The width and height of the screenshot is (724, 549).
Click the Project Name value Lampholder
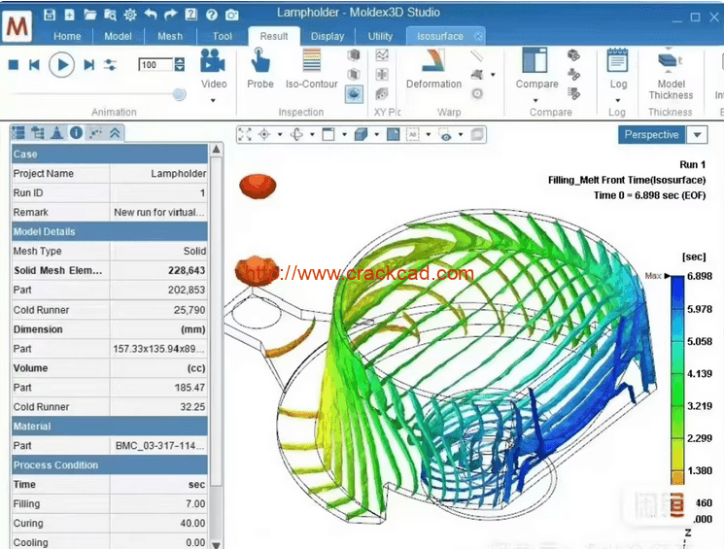178,174
